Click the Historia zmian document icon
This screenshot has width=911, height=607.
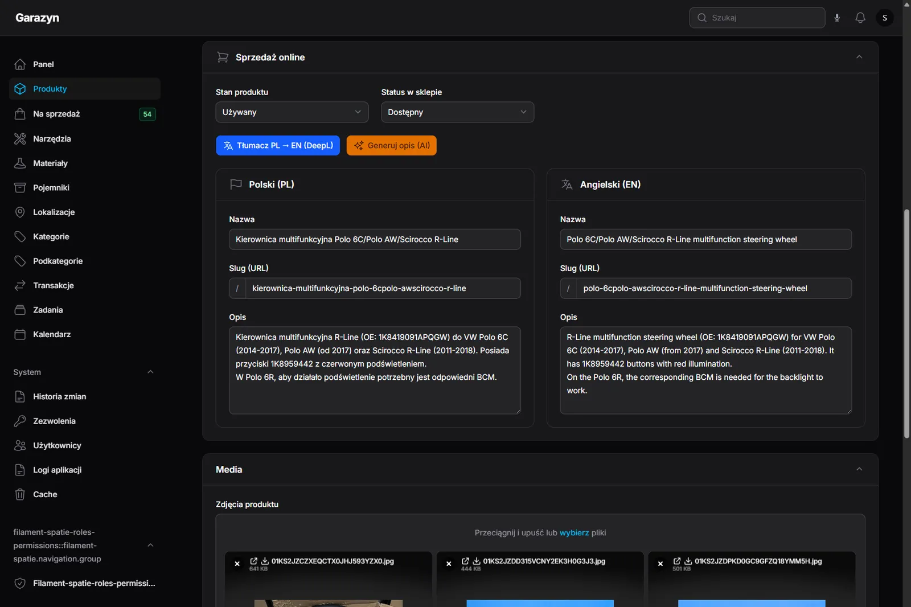[20, 397]
